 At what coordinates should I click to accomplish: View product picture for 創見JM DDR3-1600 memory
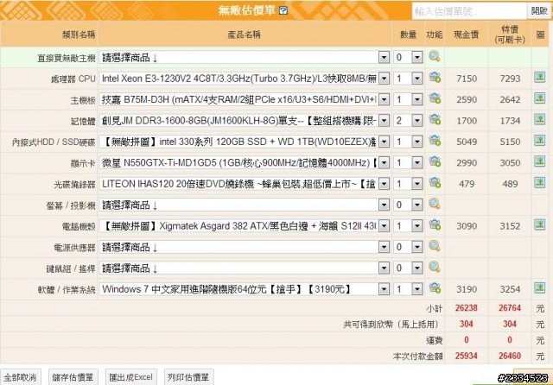539,120
